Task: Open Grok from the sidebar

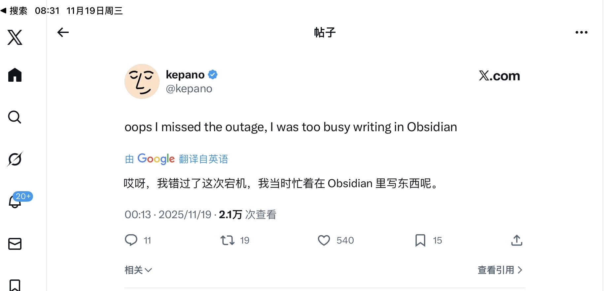Action: pos(15,159)
